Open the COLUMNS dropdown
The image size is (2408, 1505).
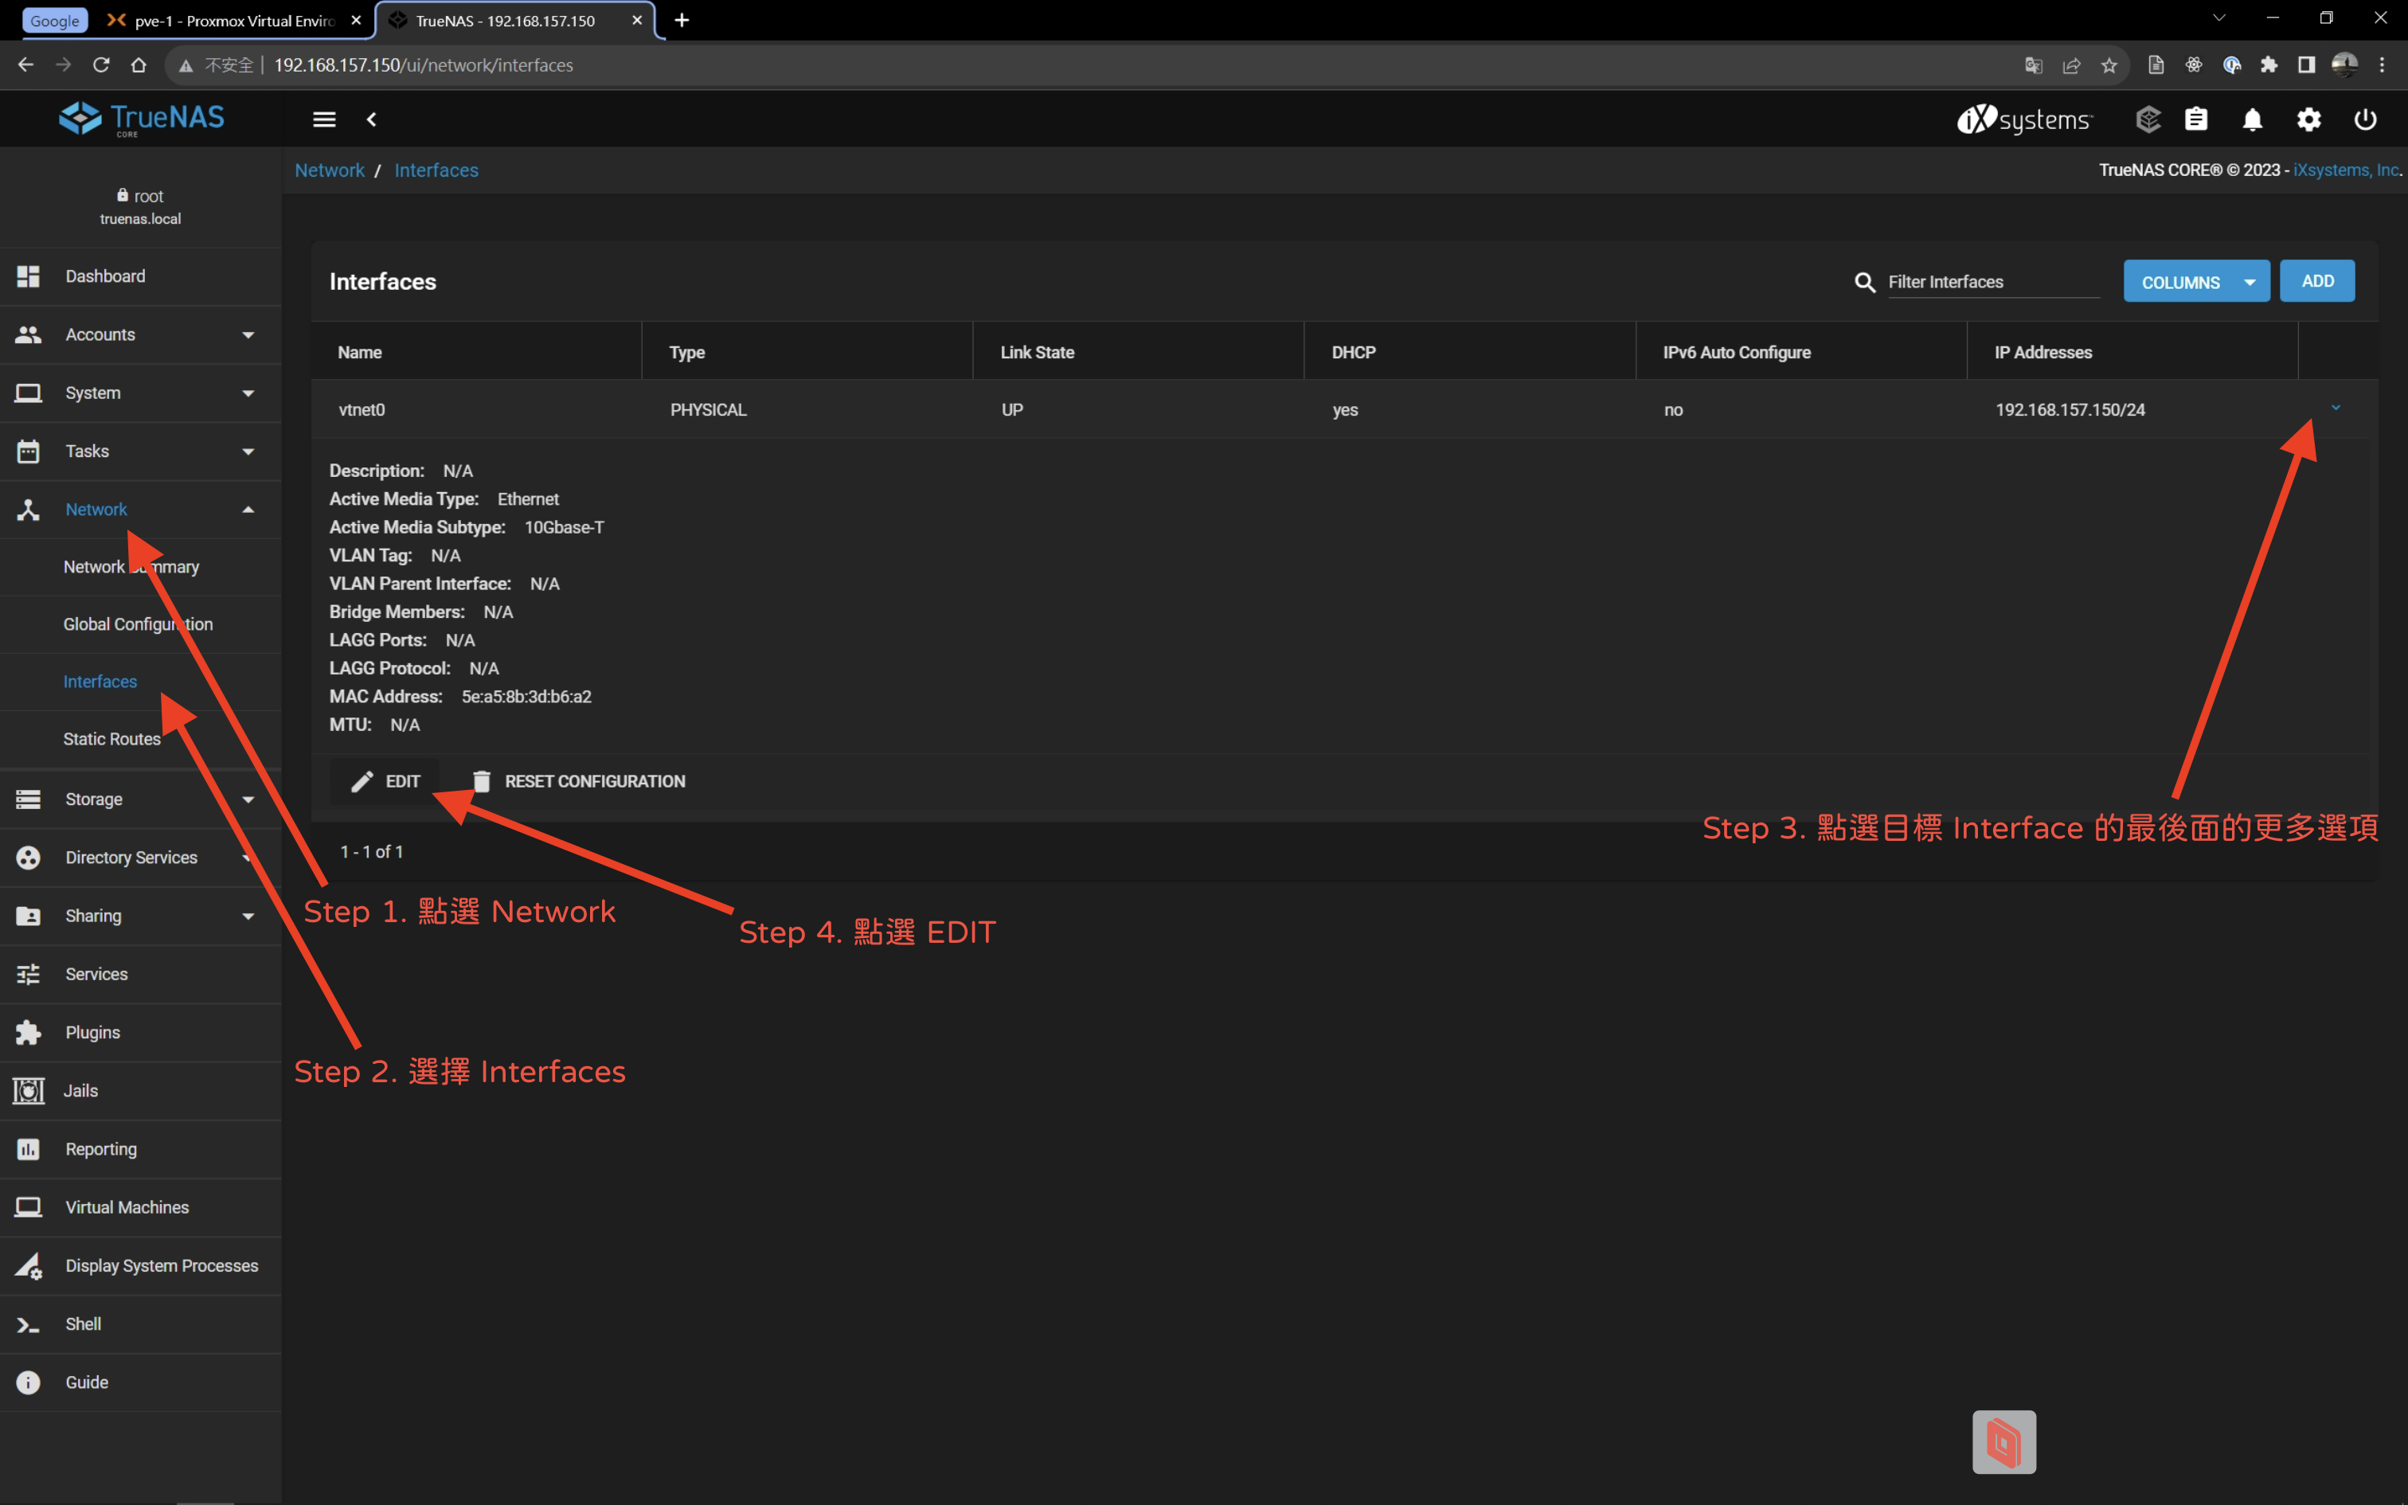pos(2196,282)
